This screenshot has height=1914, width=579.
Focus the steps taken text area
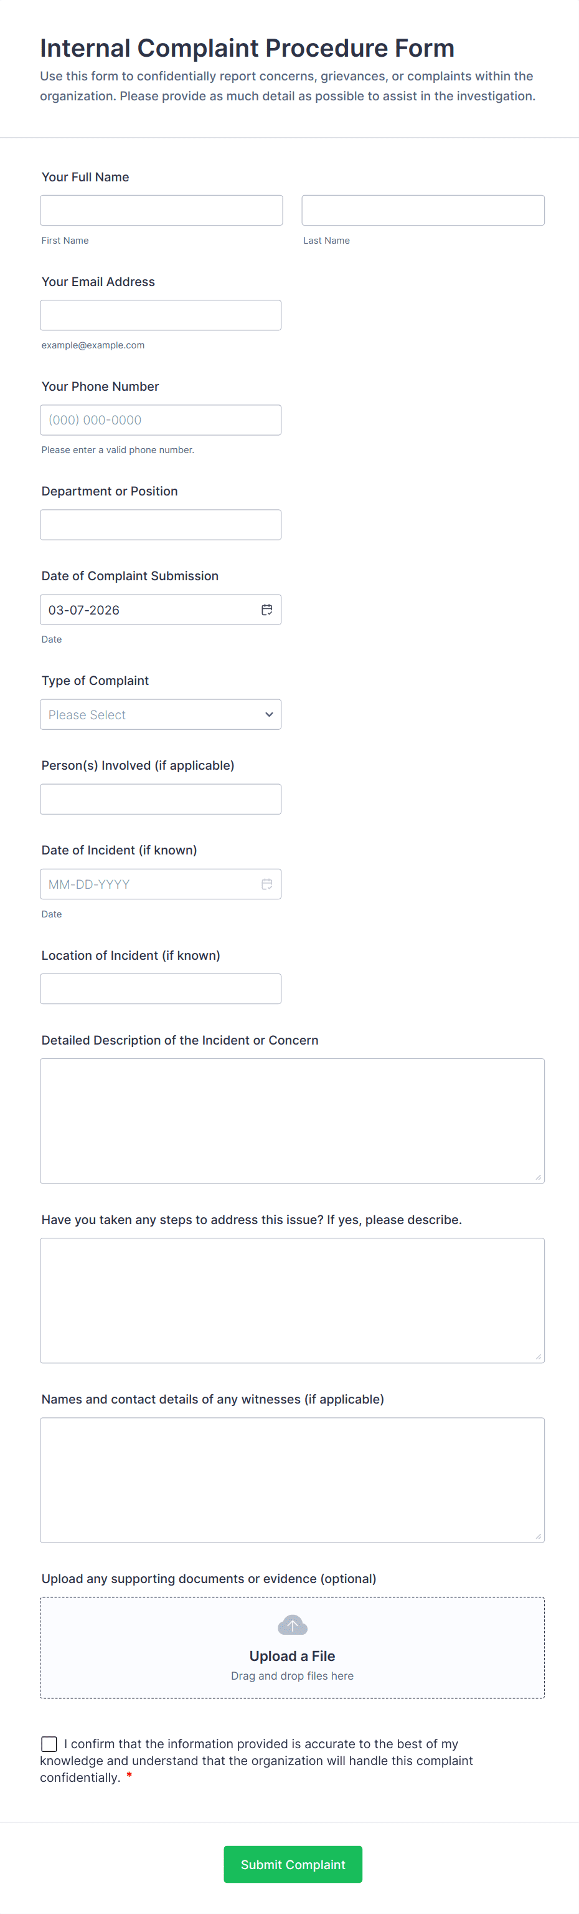(292, 1300)
